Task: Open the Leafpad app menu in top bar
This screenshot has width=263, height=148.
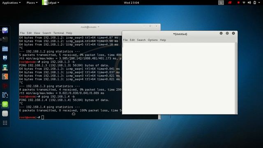Action: click(x=51, y=3)
